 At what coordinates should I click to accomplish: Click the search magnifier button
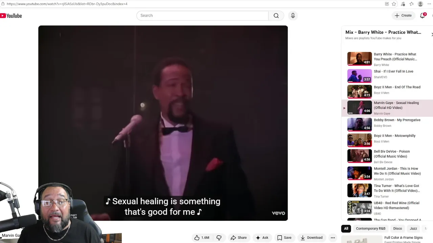point(276,16)
